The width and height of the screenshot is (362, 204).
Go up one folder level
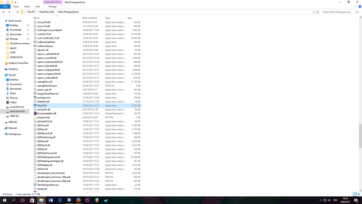(x=18, y=12)
